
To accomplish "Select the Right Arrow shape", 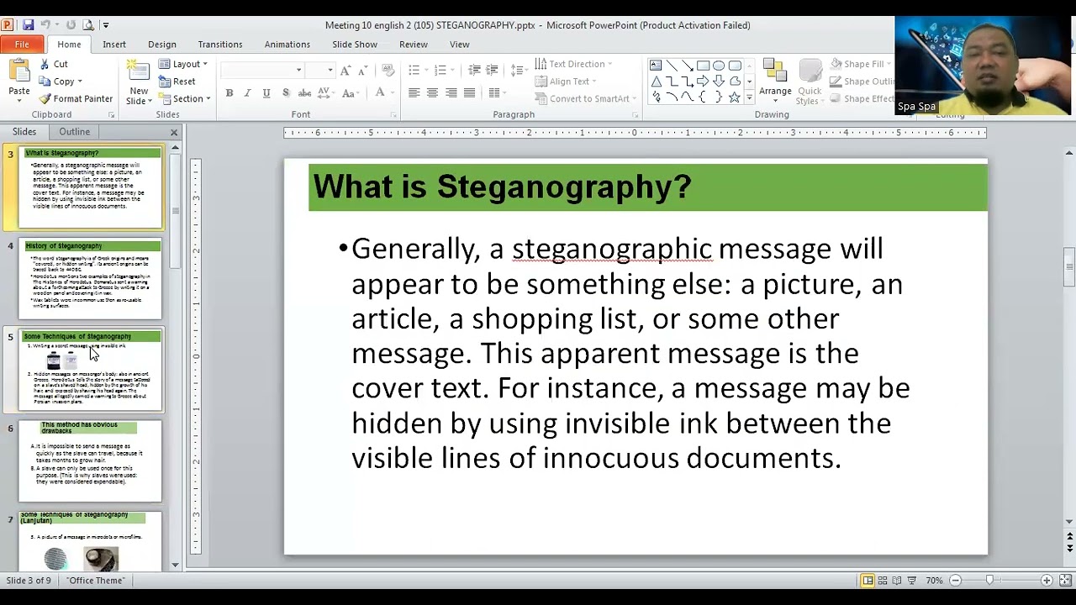I will [x=703, y=82].
